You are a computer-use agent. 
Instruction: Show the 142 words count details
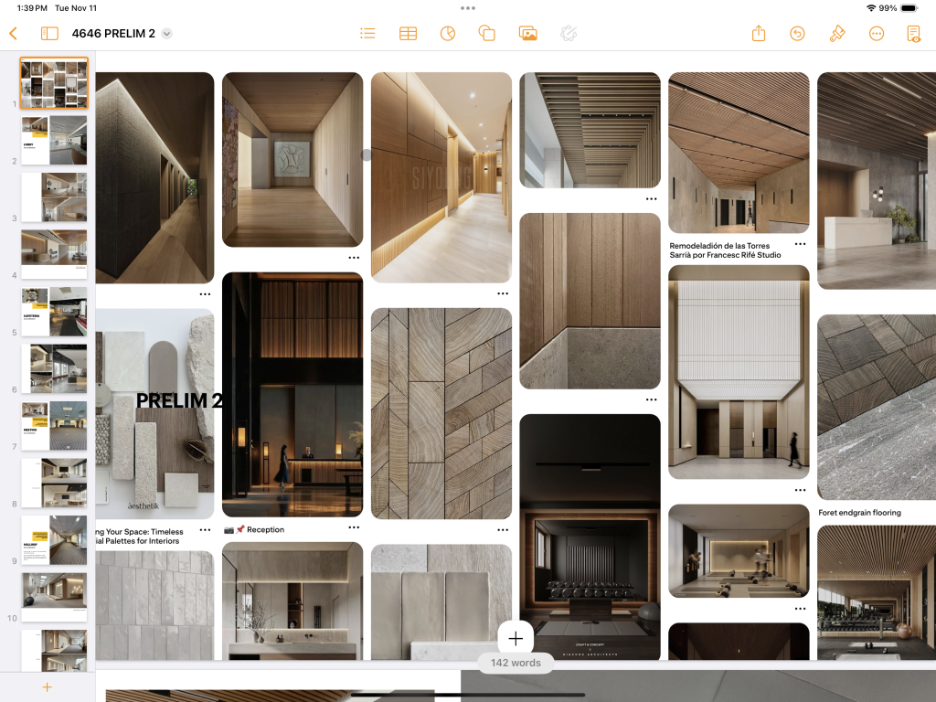pyautogui.click(x=516, y=663)
